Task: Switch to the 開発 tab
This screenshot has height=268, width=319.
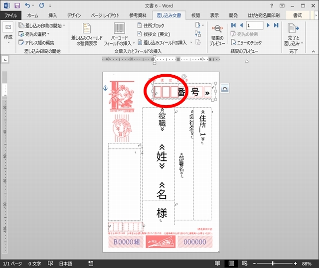Action: pos(233,15)
